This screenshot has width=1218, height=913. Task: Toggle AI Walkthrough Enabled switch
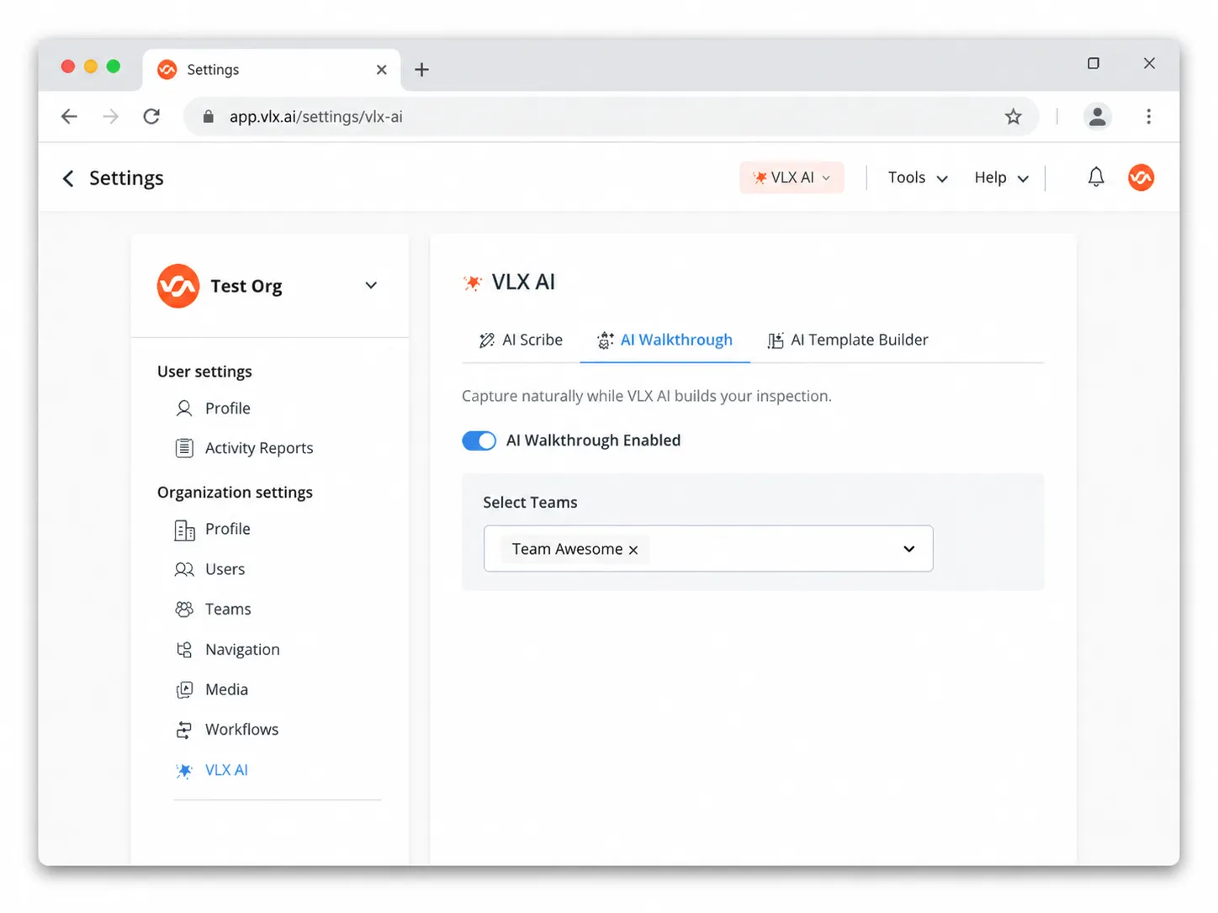479,441
